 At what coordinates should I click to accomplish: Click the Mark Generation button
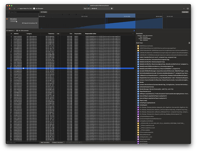pyautogui.click(x=45, y=143)
